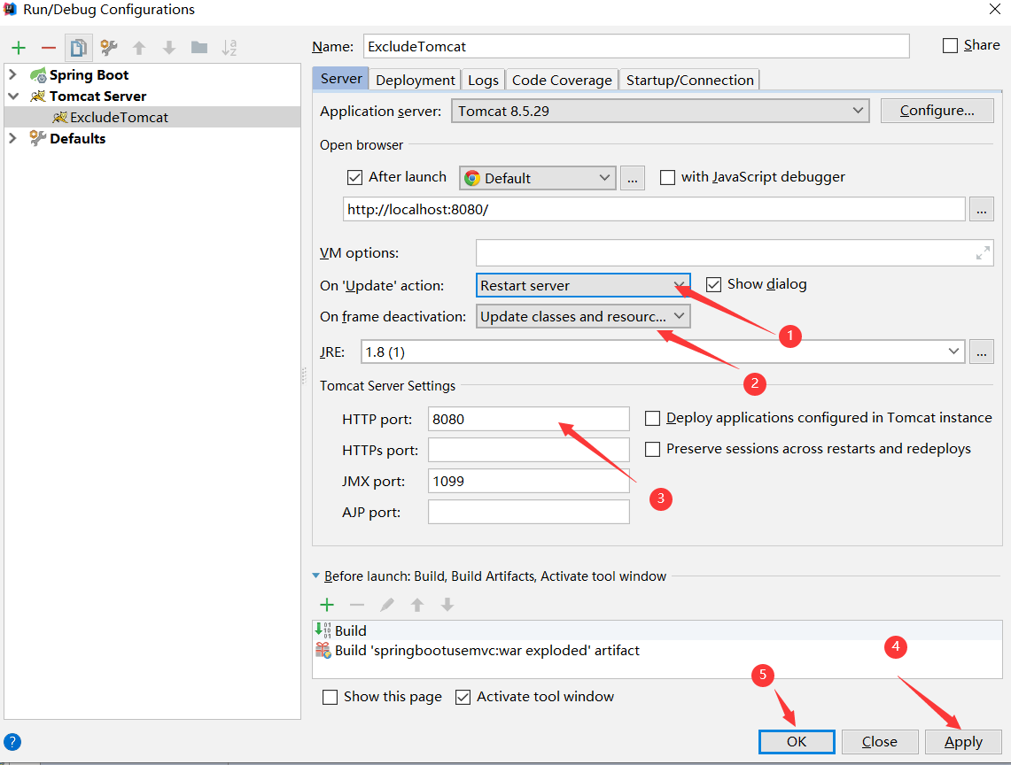Click browse button next to browser dropdown
This screenshot has height=765, width=1011.
[633, 178]
